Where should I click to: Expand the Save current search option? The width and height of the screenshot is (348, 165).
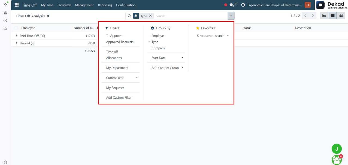tap(213, 36)
